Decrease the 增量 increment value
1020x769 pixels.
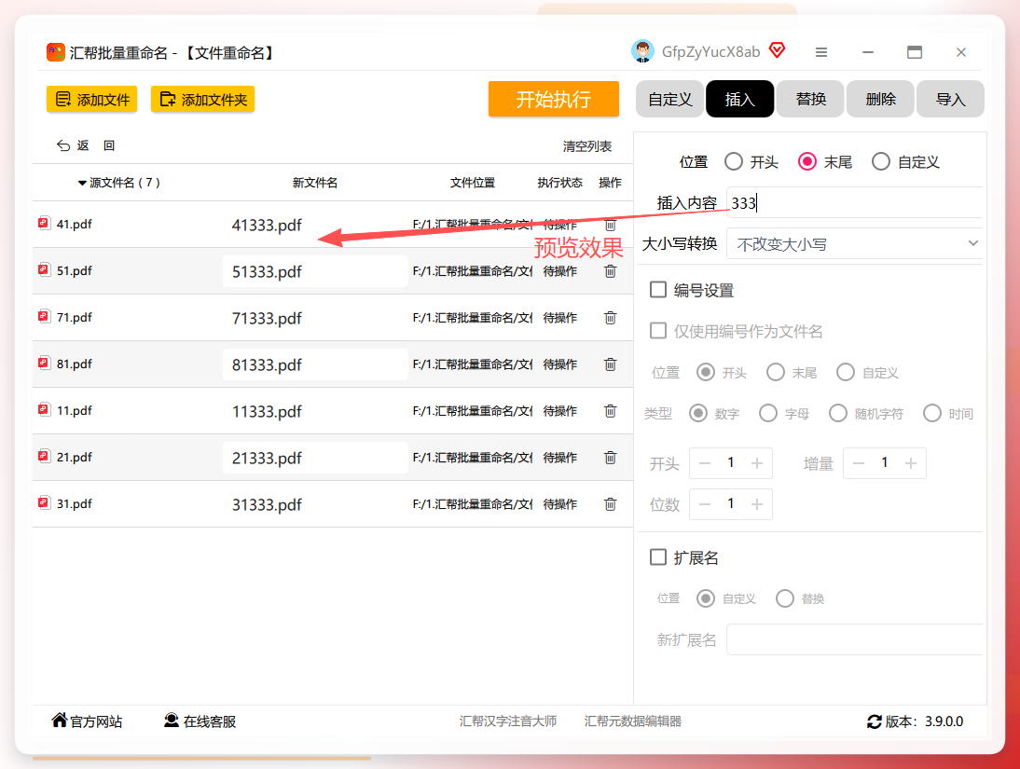[x=859, y=463]
